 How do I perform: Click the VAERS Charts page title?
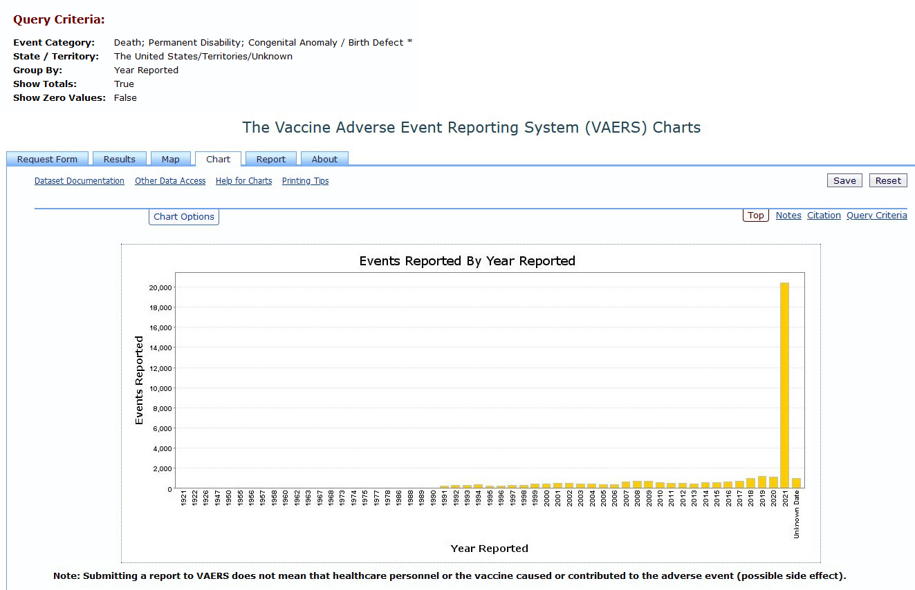coord(472,128)
